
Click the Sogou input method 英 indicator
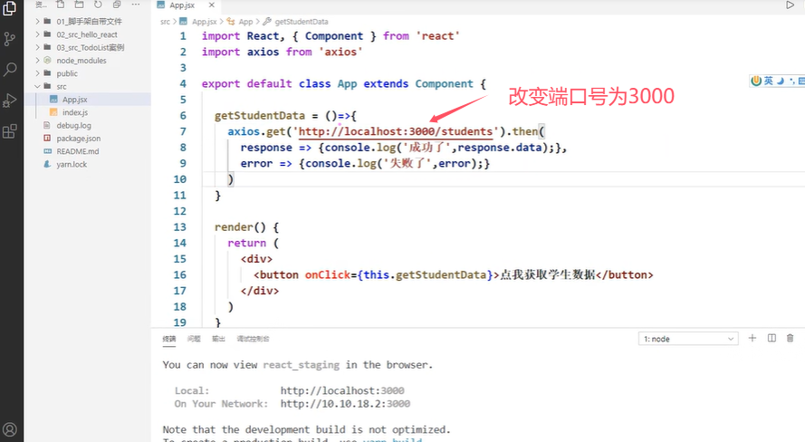tap(768, 81)
